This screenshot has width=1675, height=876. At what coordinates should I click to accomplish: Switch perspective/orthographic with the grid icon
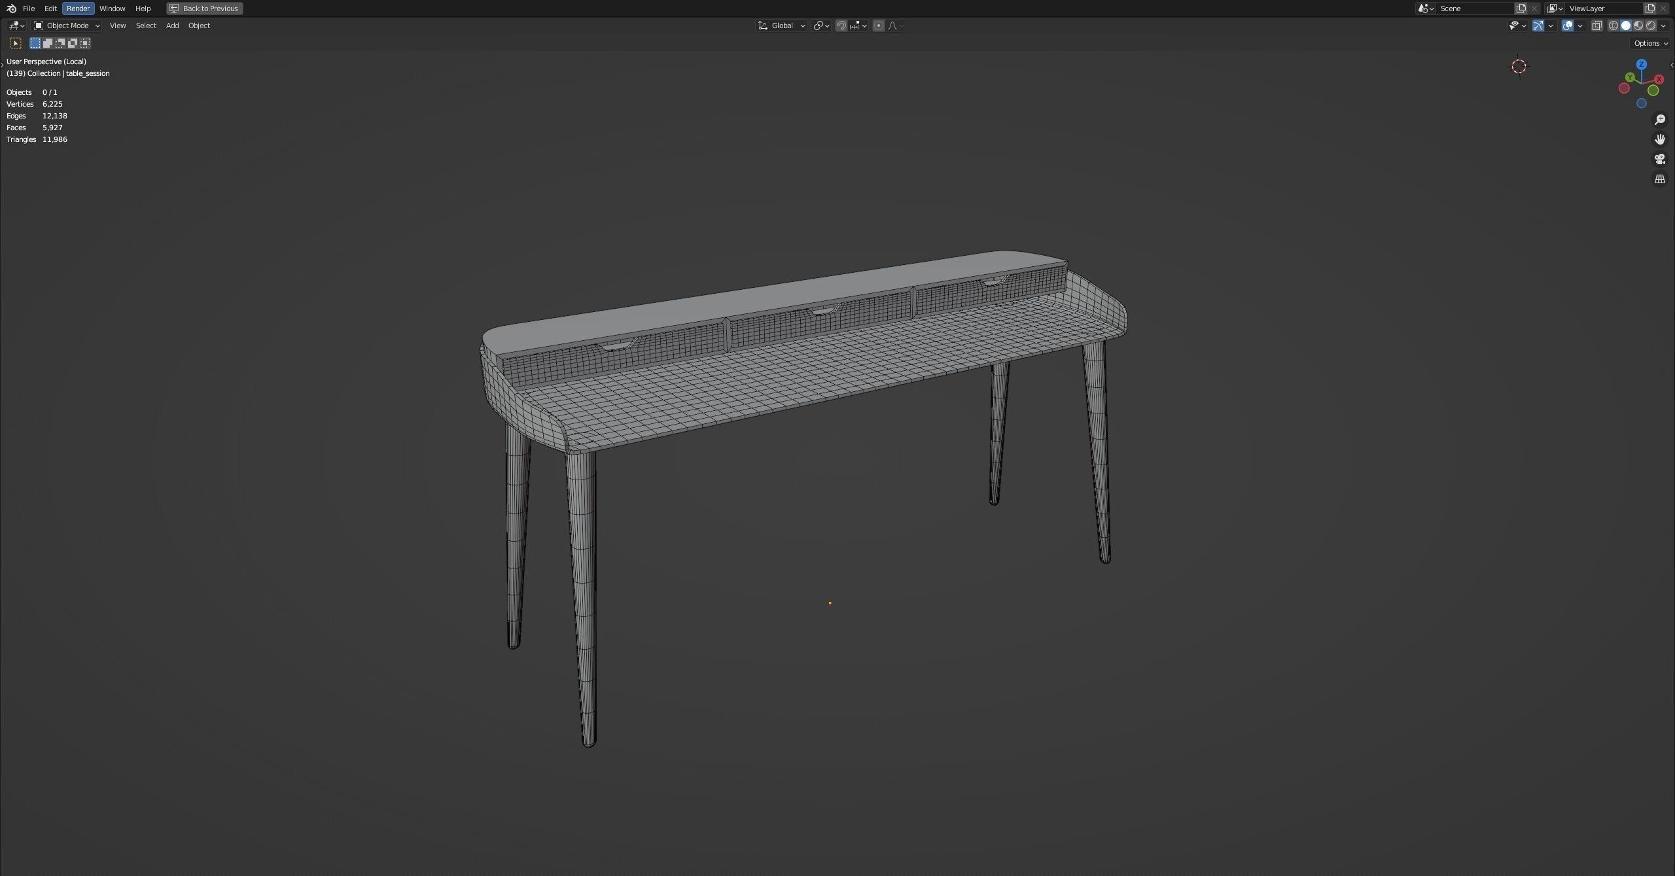pos(1660,179)
